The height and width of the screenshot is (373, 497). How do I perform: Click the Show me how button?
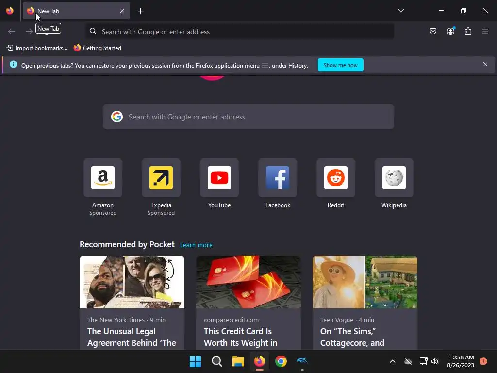(340, 65)
